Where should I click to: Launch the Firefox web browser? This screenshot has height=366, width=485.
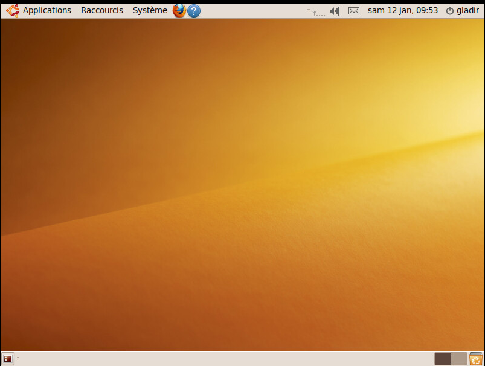click(x=179, y=10)
